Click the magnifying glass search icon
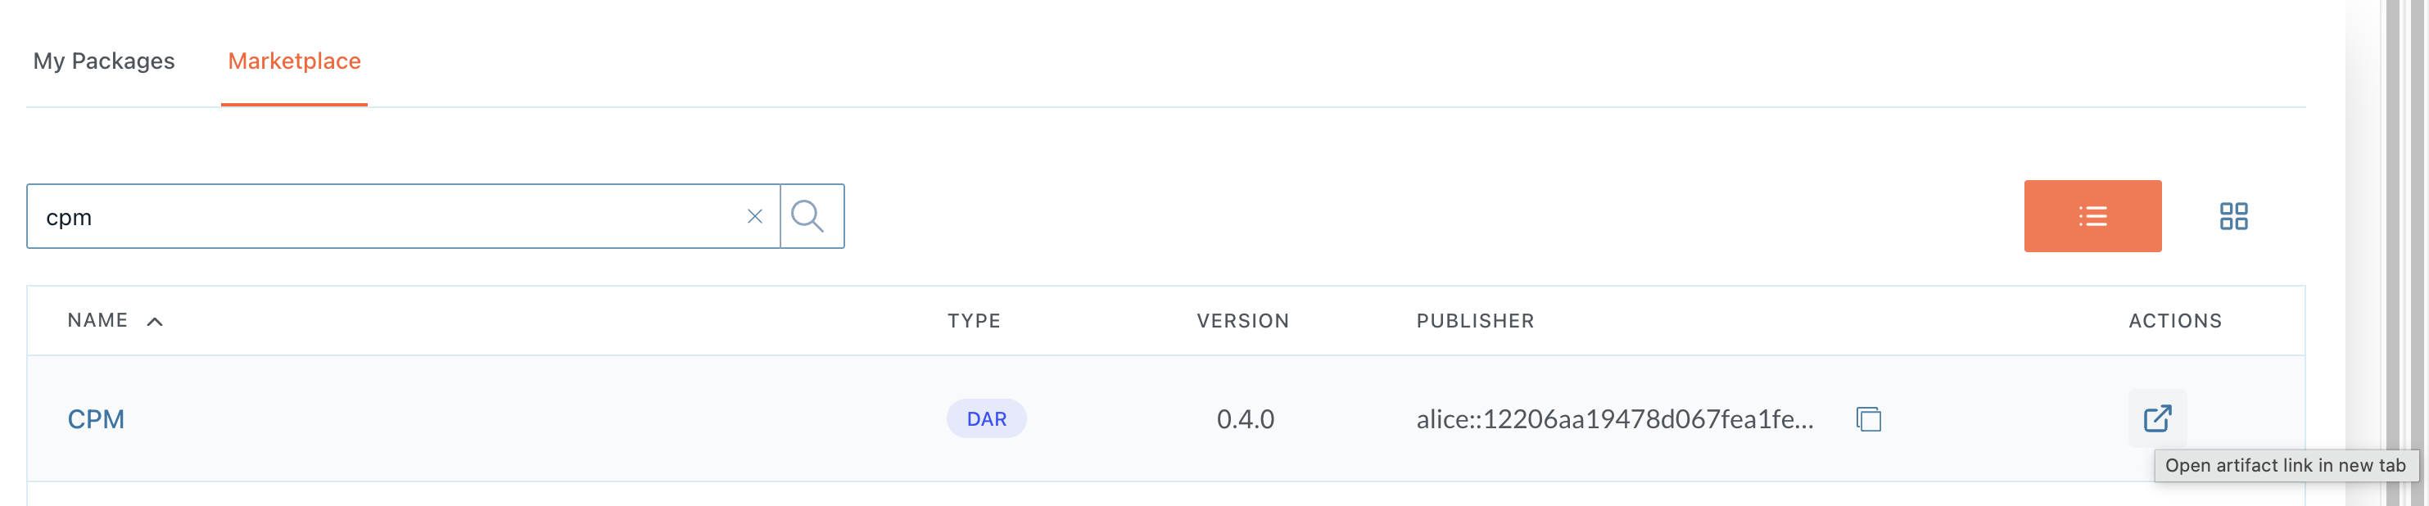This screenshot has height=506, width=2429. point(808,217)
